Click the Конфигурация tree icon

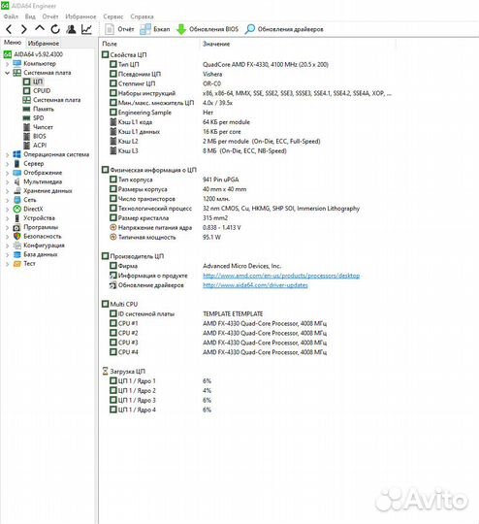pos(17,246)
